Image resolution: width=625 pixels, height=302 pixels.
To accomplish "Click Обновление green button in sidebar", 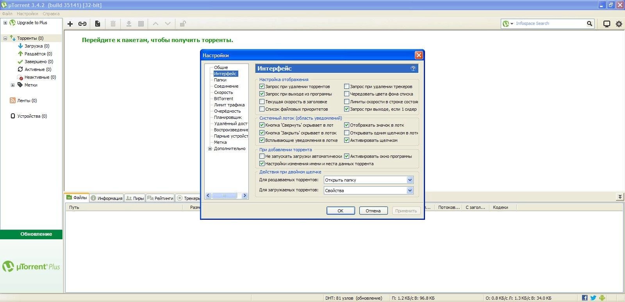I will pyautogui.click(x=31, y=234).
